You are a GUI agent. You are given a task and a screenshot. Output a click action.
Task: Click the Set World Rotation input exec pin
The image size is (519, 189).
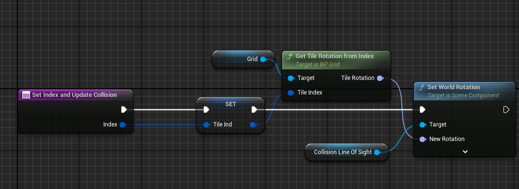coord(423,110)
